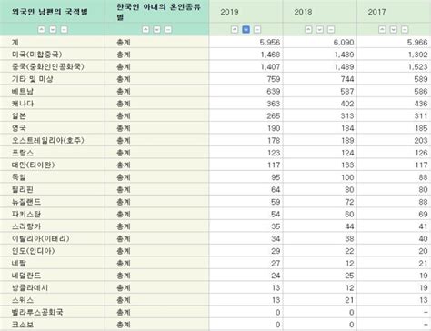Viewport: 431px width, 331px height.
Task: Select the 네팔 row label
Action: click(19, 263)
